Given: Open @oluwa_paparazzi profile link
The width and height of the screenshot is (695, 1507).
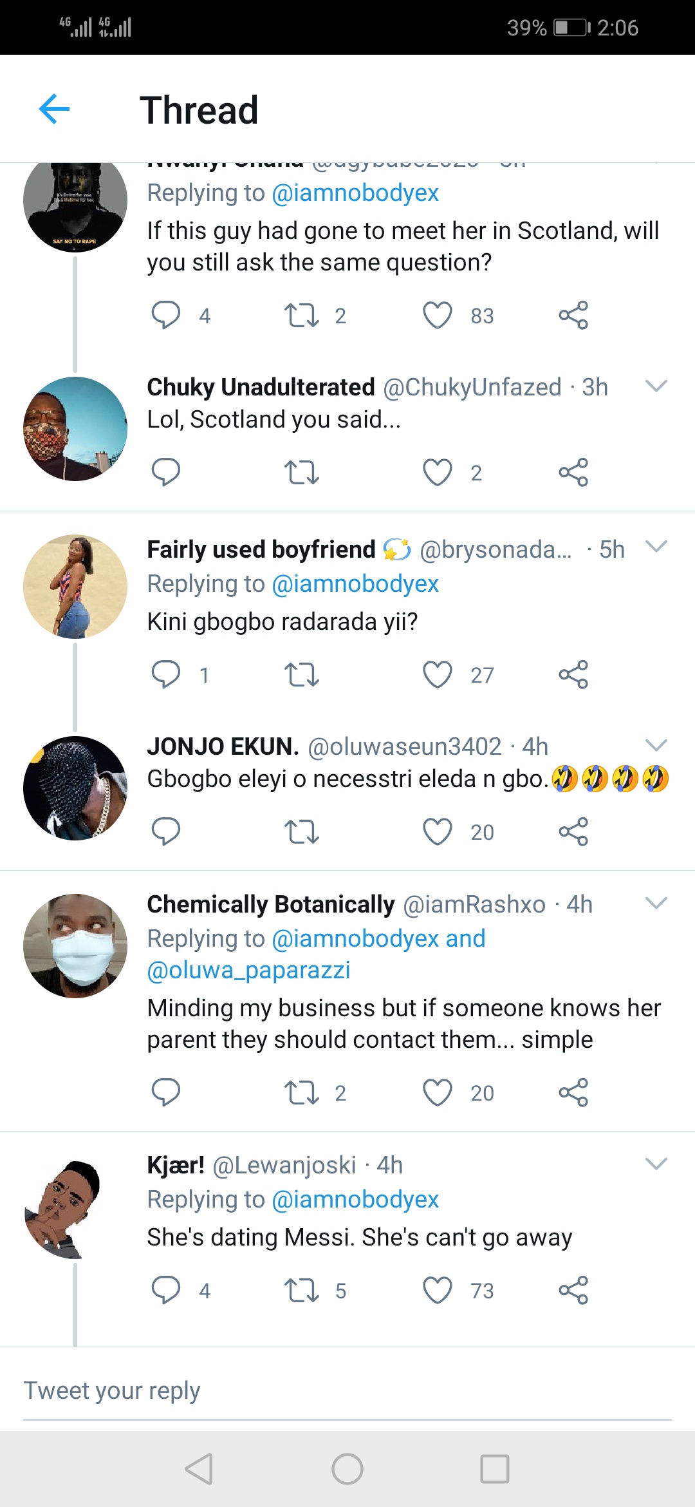Looking at the screenshot, I should [248, 970].
